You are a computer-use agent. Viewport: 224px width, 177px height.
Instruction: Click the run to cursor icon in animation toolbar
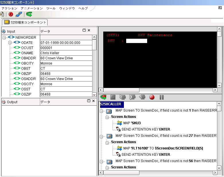[142, 97]
